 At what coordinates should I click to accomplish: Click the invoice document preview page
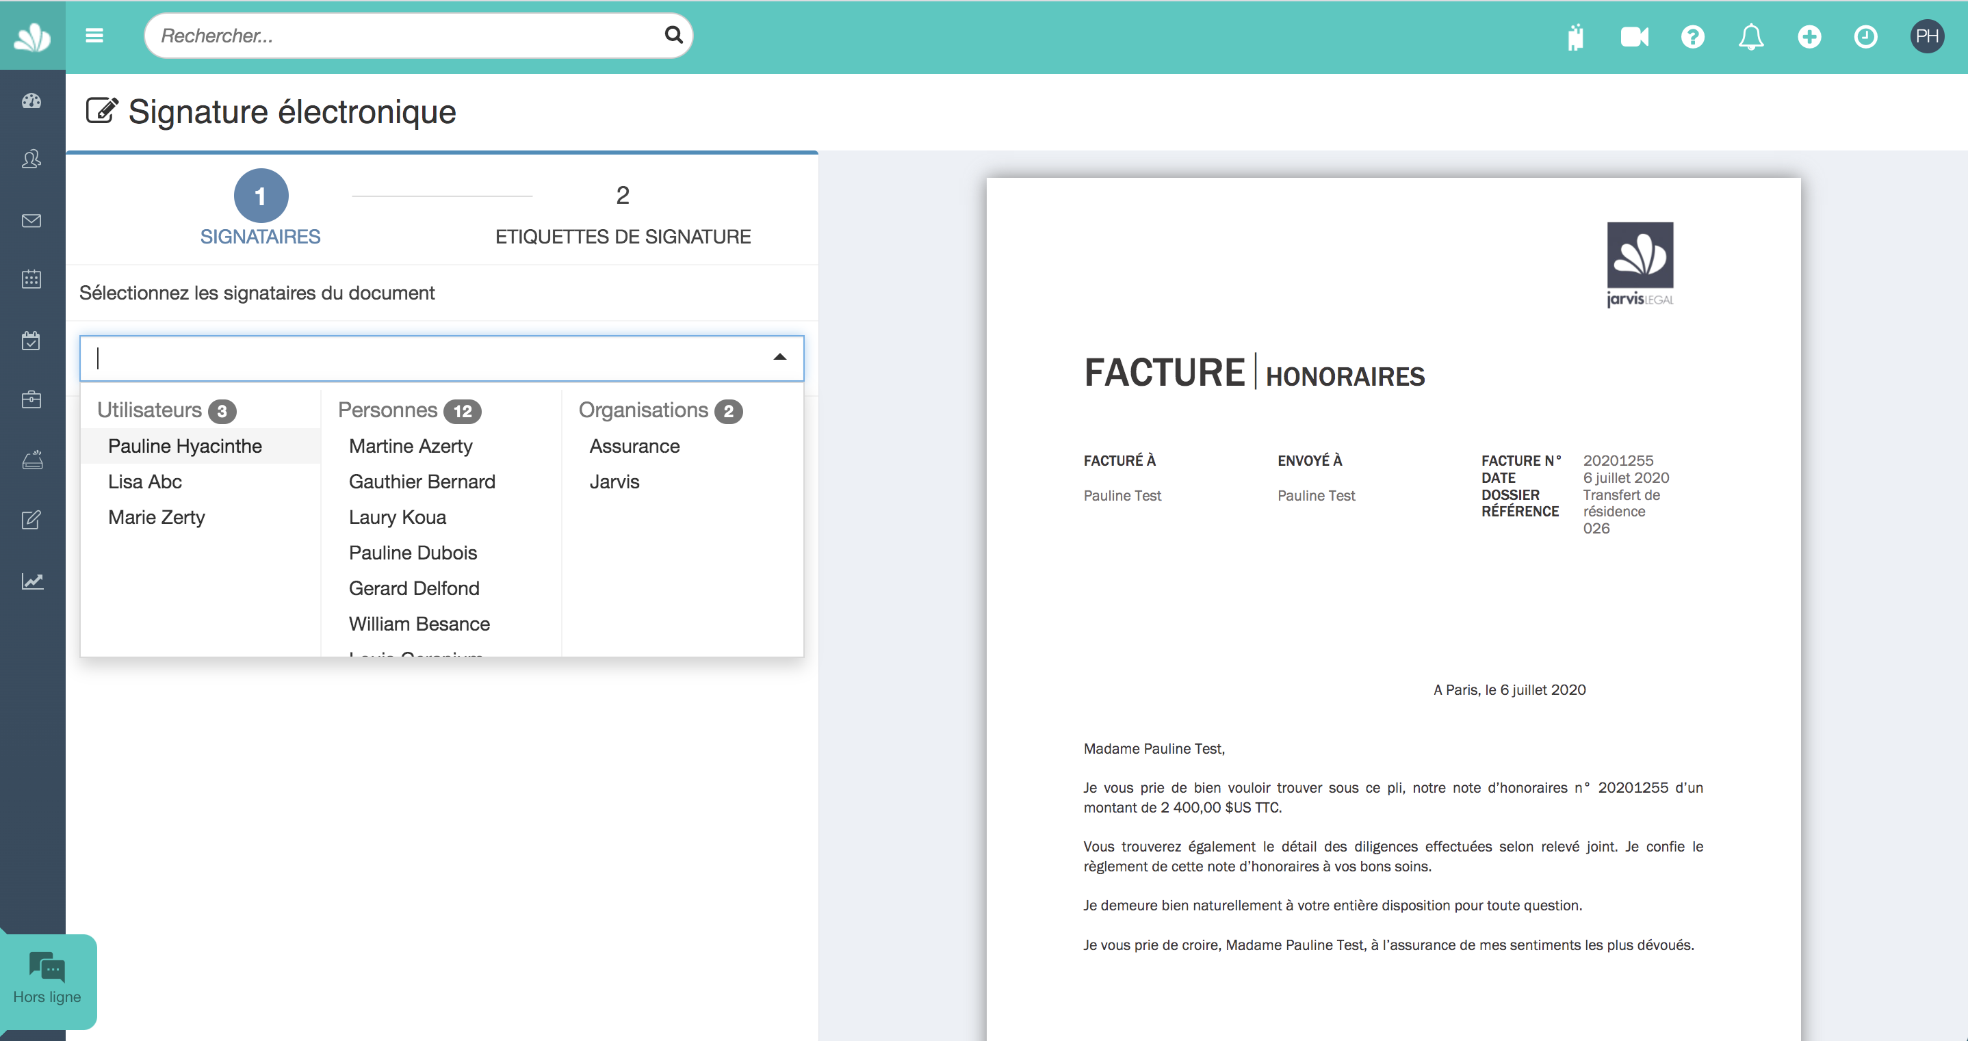[1393, 609]
